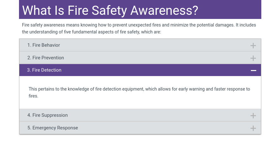Open the '5. Emergency Response' accordion label
Screen dimensions: 280x154
pos(53,128)
